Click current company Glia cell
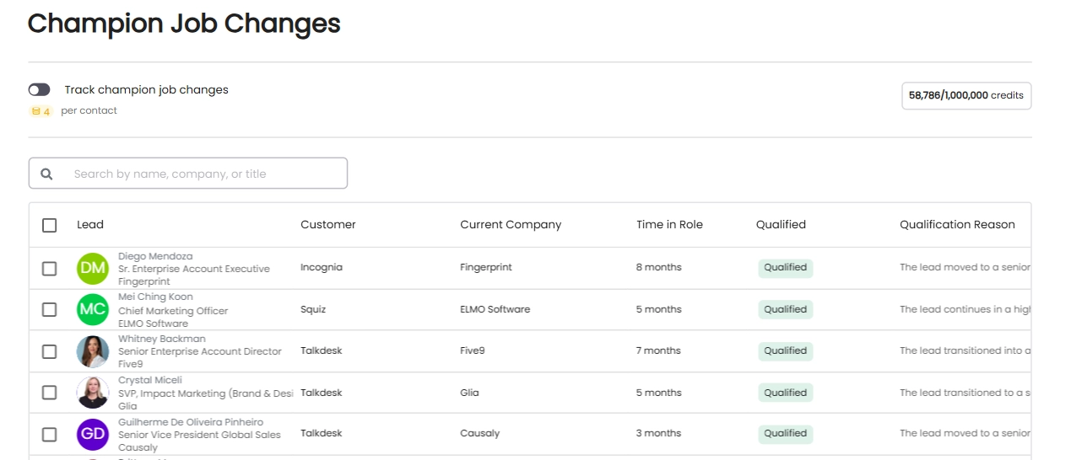The image size is (1071, 460). (469, 393)
